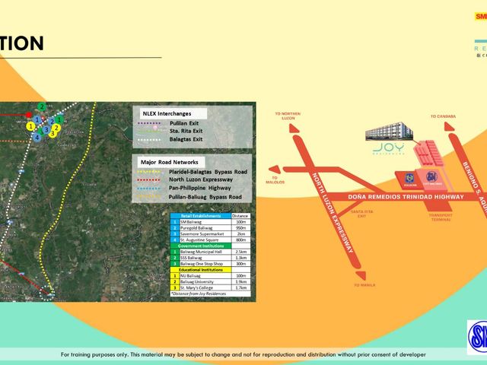
Task: Click the blue dotted line for Pan-Philippine Highway
Action: (x=149, y=189)
